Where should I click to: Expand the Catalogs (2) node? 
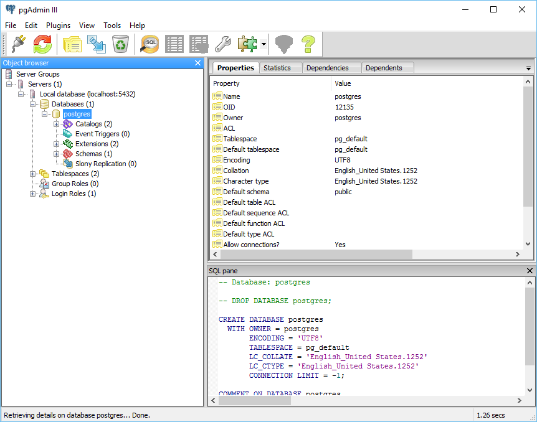click(56, 124)
